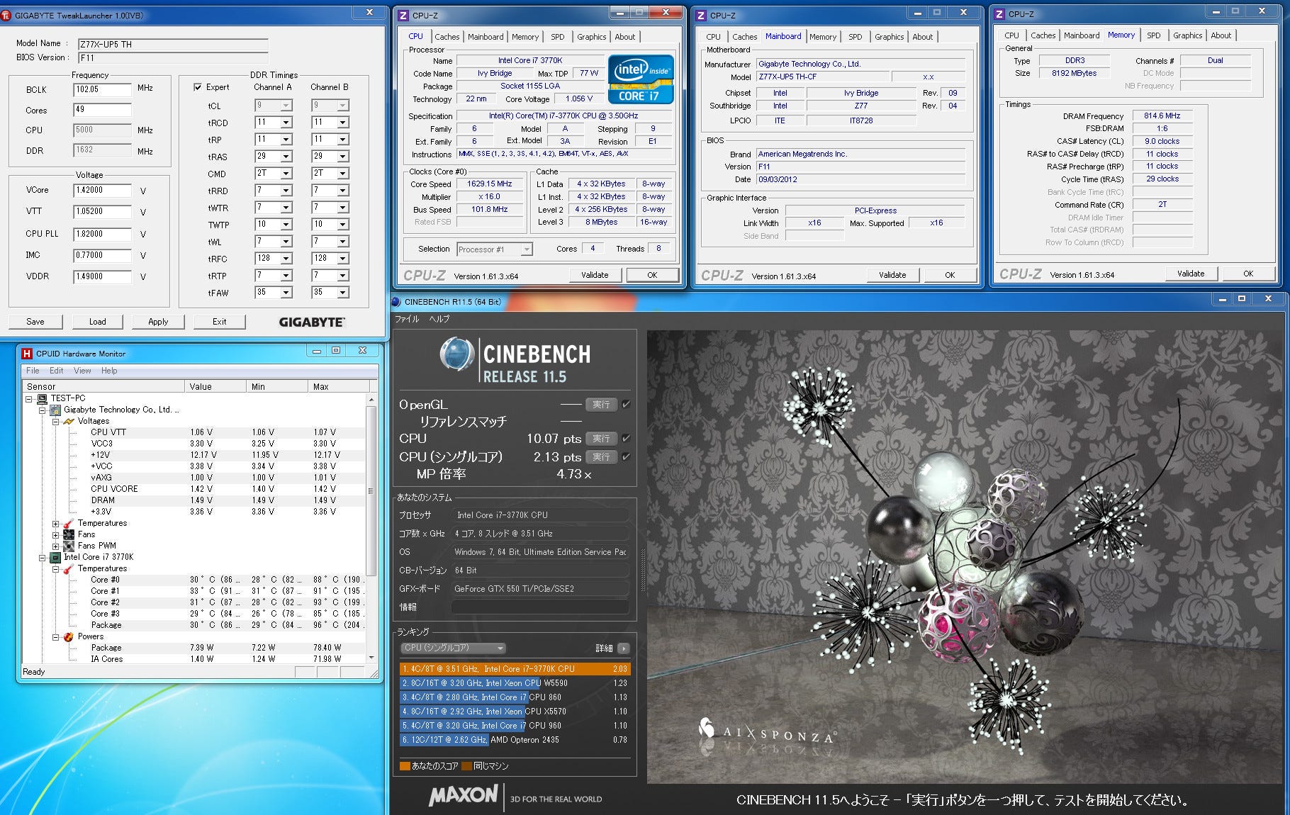Image resolution: width=1290 pixels, height=815 pixels.
Task: Click the Powers flame icon
Action: [x=69, y=636]
